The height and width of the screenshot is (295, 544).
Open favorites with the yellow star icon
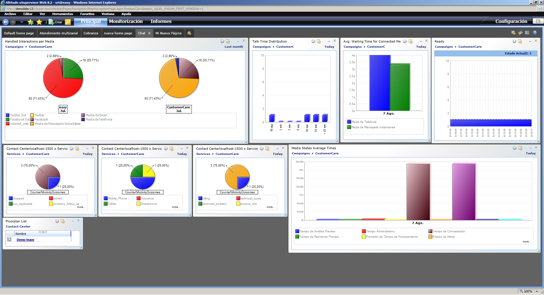(39, 22)
